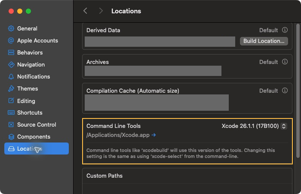Open the Editing settings pane
The height and width of the screenshot is (194, 301).
pos(37,100)
